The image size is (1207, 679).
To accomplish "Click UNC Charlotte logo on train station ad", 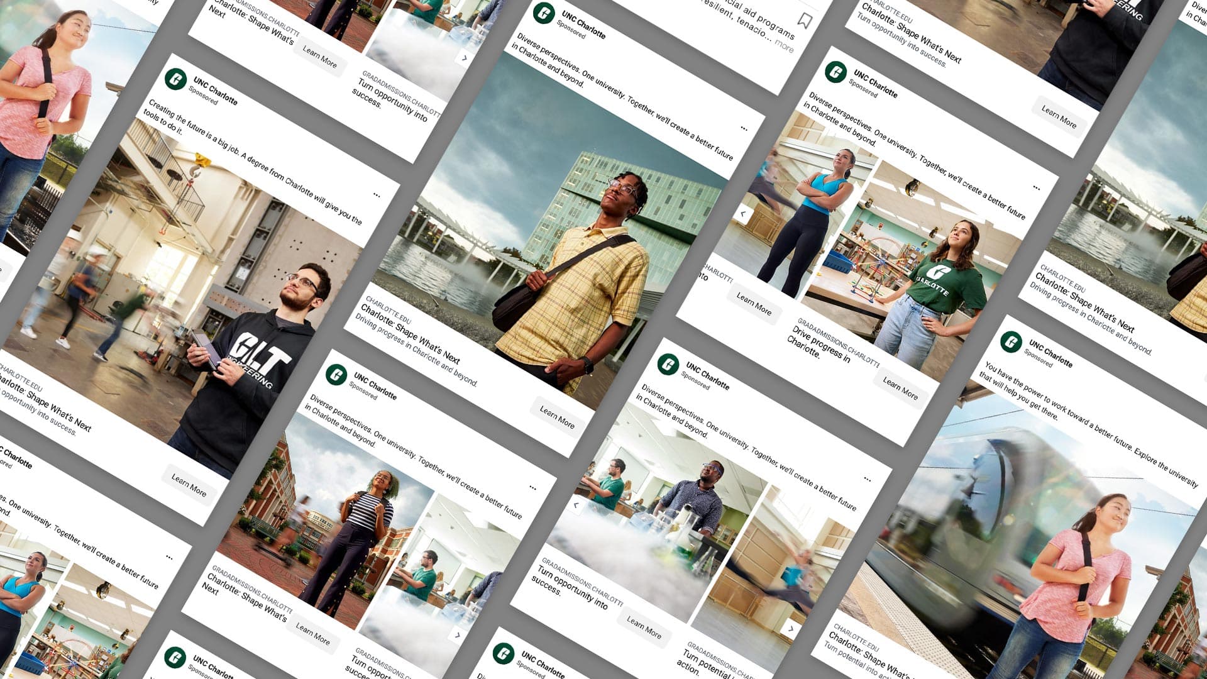I will click(x=1010, y=342).
